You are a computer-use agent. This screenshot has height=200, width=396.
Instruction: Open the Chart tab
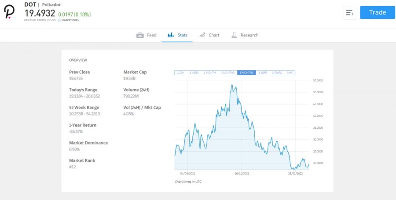(x=209, y=35)
